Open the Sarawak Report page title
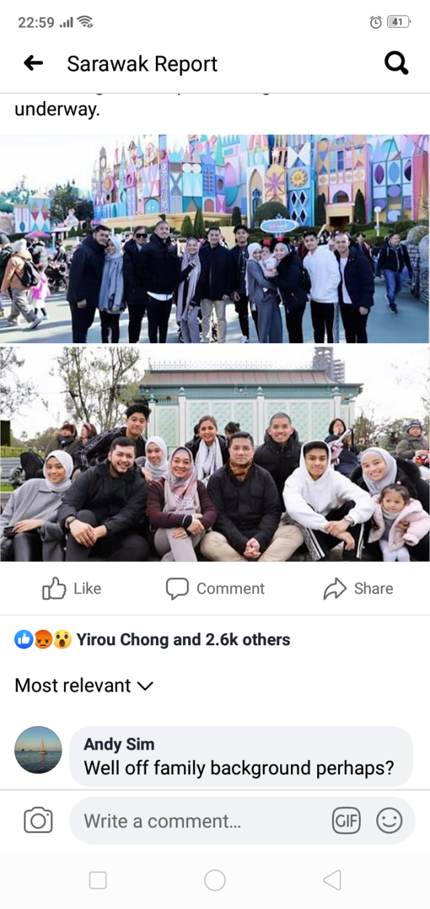This screenshot has width=430, height=909. (142, 64)
